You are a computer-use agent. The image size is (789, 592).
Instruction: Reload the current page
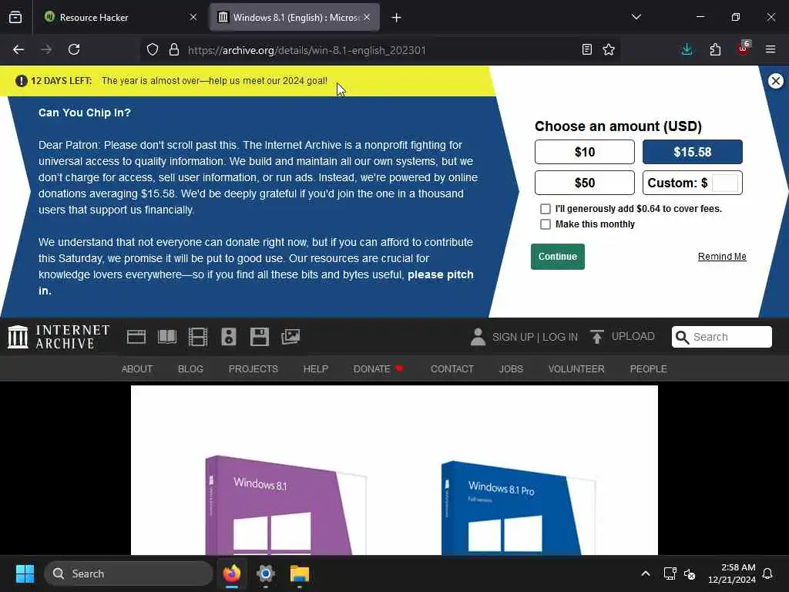point(74,49)
